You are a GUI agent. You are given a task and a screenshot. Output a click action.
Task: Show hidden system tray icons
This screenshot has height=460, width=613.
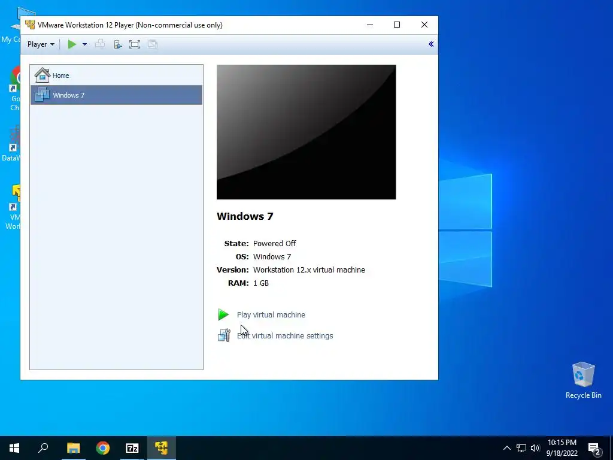pyautogui.click(x=506, y=448)
